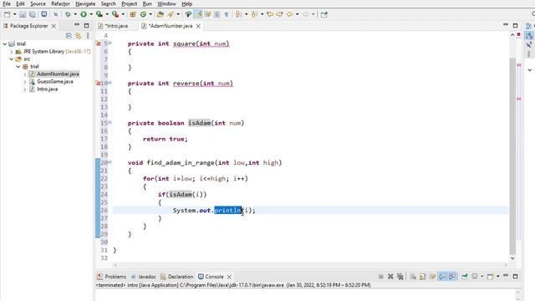535x301 pixels.
Task: Collapse the src folder node
Action: tap(12, 59)
